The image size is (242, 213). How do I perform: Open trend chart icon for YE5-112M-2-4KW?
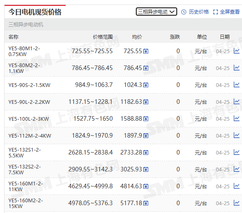click(237, 135)
